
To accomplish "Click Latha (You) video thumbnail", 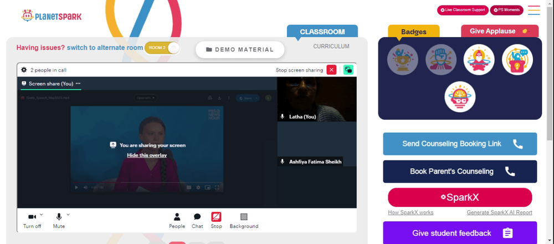I will 317,99.
